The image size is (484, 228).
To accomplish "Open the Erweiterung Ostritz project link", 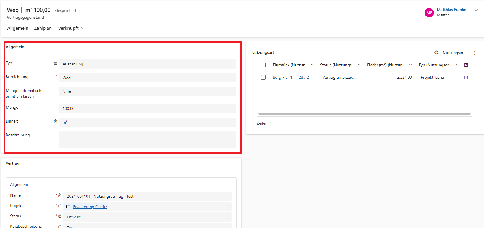I will [x=90, y=207].
